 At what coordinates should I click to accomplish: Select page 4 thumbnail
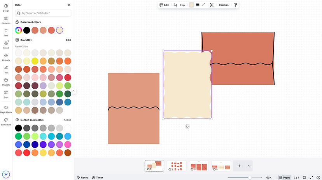point(221,166)
